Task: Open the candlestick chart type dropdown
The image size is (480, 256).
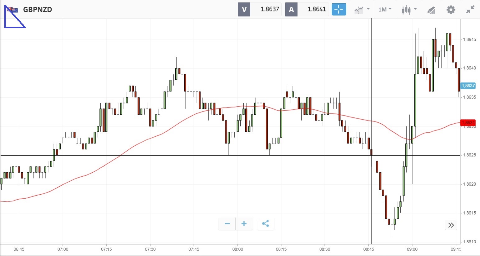Action: tap(408, 10)
